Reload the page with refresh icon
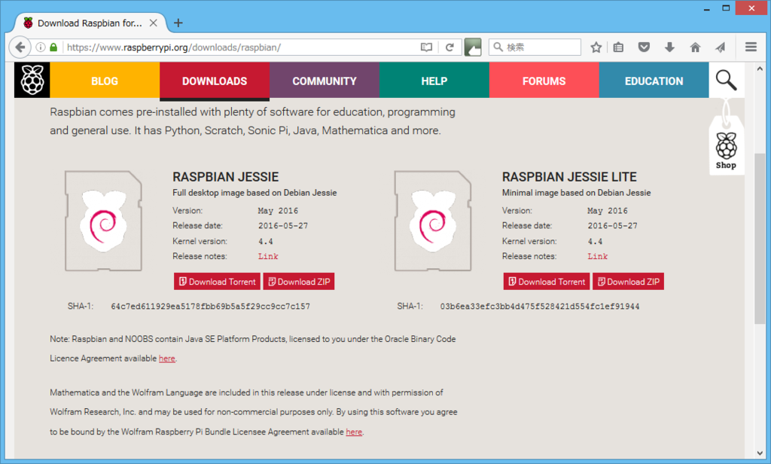The width and height of the screenshot is (771, 464). click(x=449, y=47)
